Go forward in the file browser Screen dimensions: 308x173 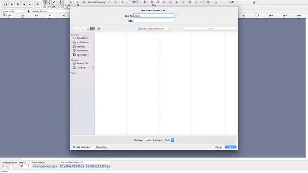tap(78, 29)
